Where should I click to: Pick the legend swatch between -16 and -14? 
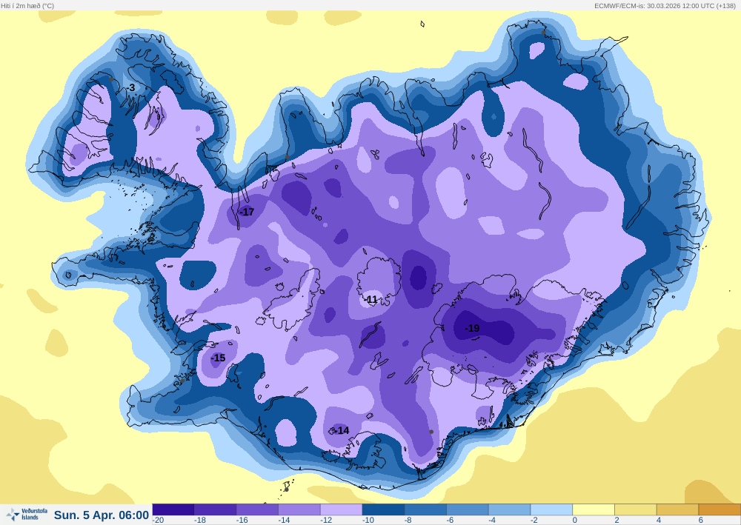[x=257, y=509]
